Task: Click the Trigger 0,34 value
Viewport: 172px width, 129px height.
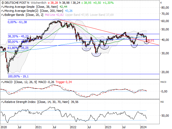Action: point(64,82)
